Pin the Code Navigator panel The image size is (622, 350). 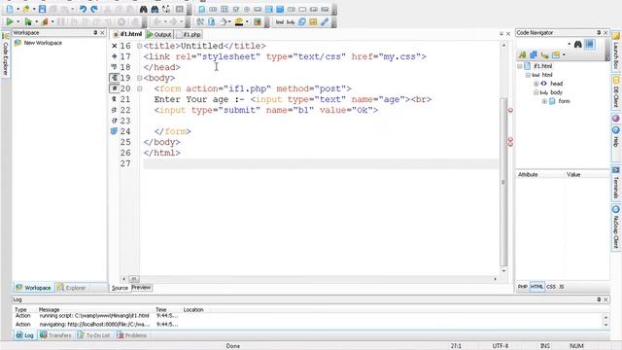(599, 32)
